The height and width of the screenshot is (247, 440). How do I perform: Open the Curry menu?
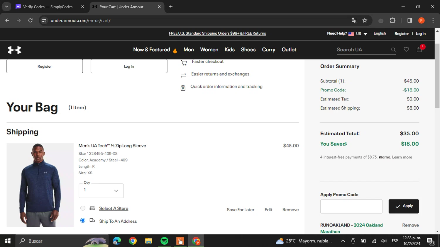coord(269,50)
